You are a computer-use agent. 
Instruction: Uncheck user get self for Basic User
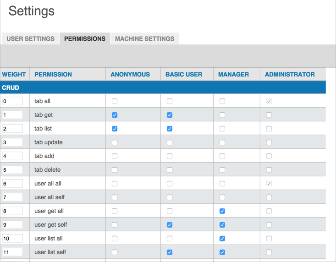(170, 225)
